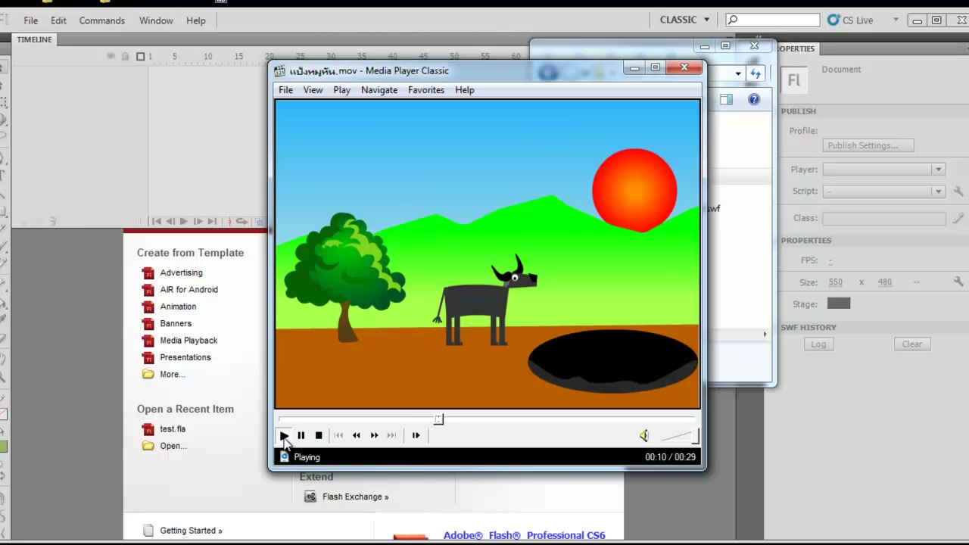This screenshot has height=545, width=969.
Task: Click the wrench icon beside Size
Action: point(958,282)
